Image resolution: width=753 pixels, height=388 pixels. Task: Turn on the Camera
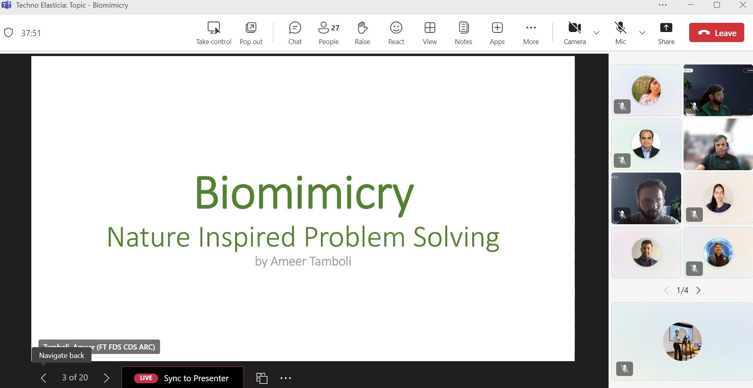[574, 33]
